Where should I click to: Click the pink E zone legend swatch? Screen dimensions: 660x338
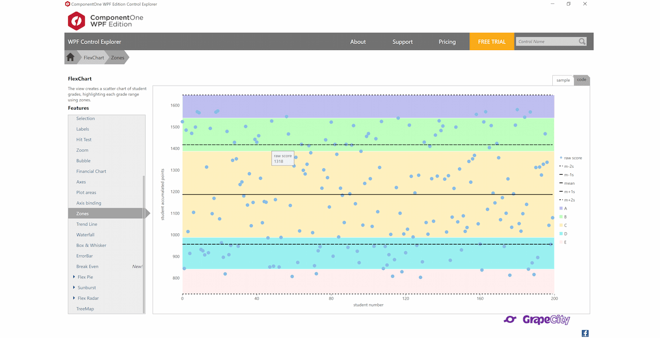coord(561,242)
